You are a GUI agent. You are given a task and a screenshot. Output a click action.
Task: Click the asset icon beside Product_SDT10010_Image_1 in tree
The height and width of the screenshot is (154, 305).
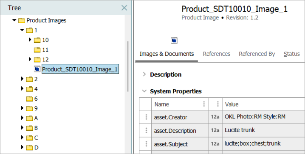pos(37,69)
